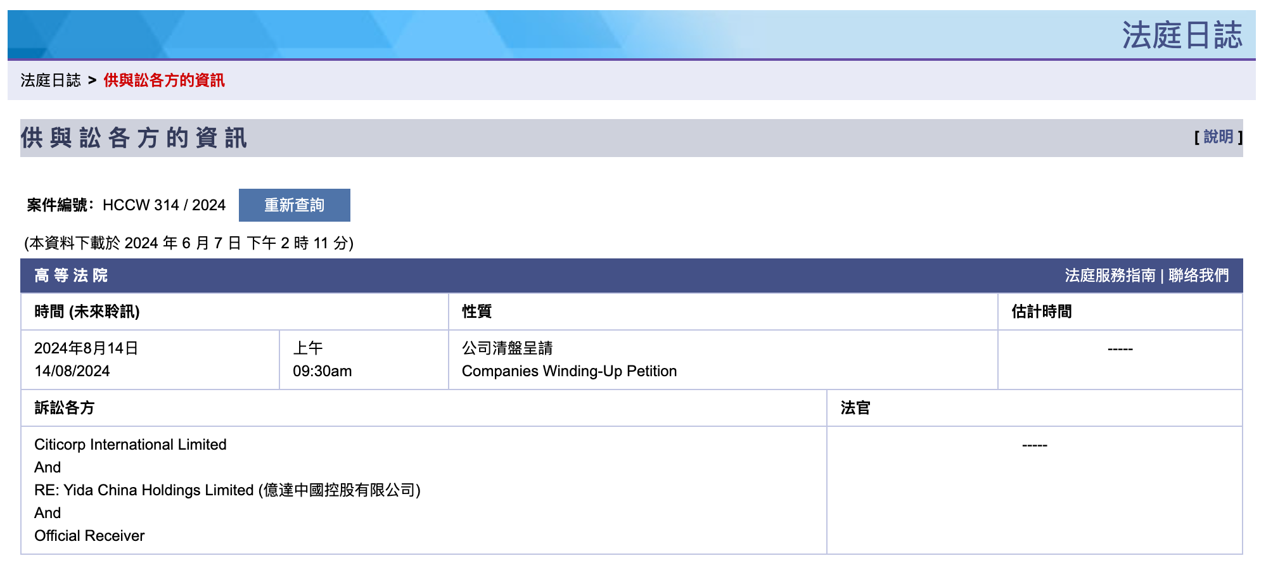Click the 時間 (未來聆訊) column header

(x=87, y=312)
